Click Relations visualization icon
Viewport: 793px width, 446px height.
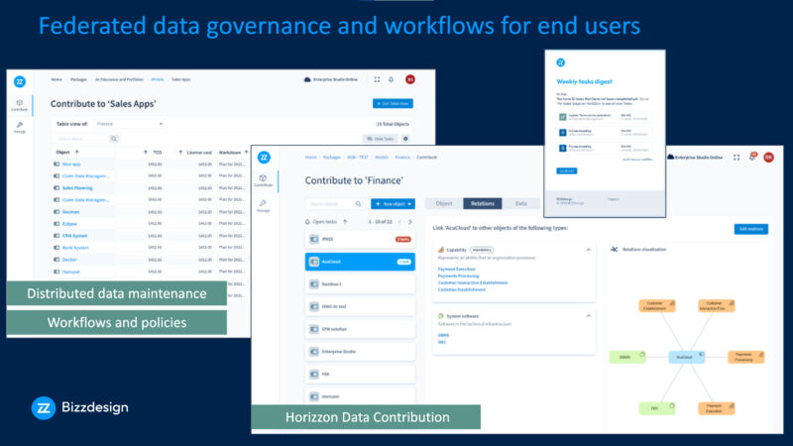click(x=614, y=250)
